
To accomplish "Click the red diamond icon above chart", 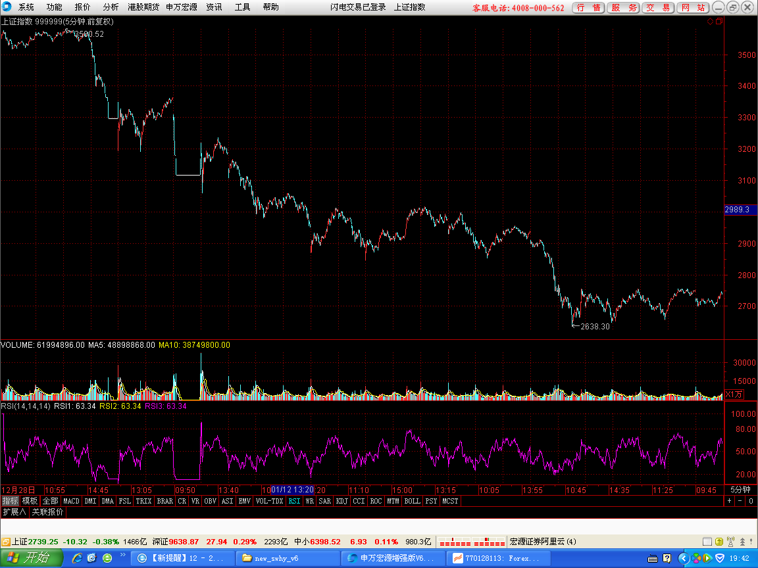I will [x=711, y=21].
